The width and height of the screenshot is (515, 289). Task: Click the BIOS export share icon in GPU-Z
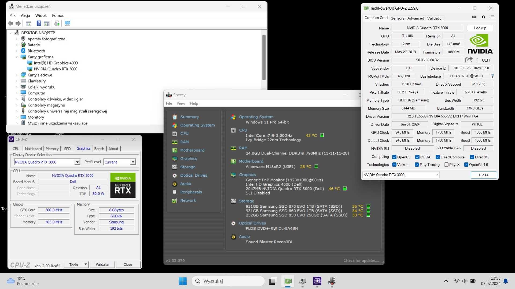pyautogui.click(x=469, y=60)
